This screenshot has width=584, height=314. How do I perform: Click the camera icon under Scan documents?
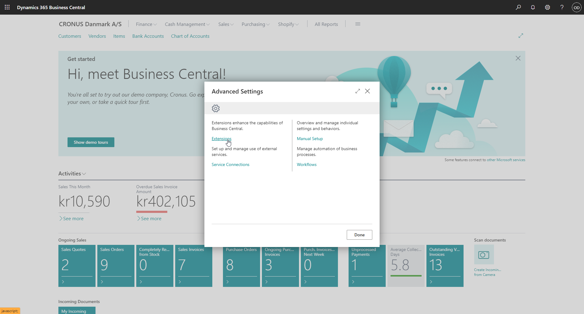tap(484, 255)
